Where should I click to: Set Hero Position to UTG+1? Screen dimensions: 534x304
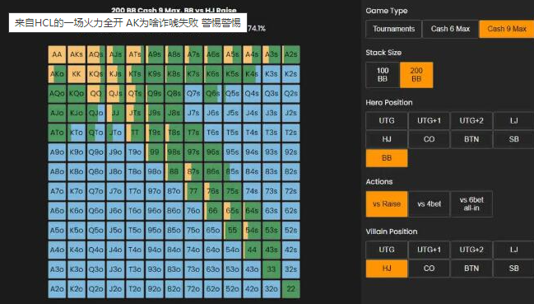click(x=429, y=120)
